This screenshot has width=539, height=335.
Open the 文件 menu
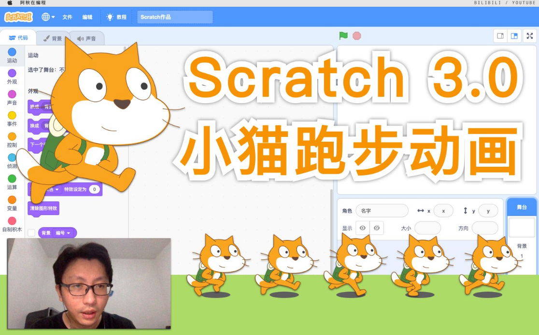pos(68,17)
